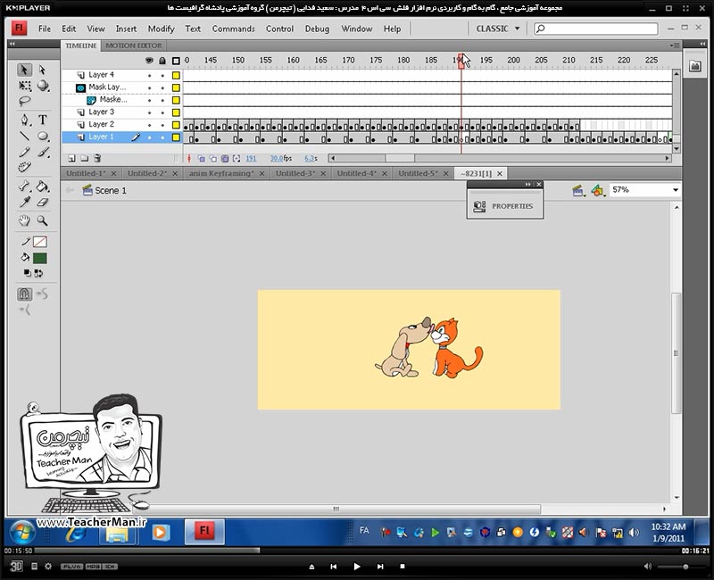
Task: Click Show/Hide All Layers eye header
Action: 149,60
